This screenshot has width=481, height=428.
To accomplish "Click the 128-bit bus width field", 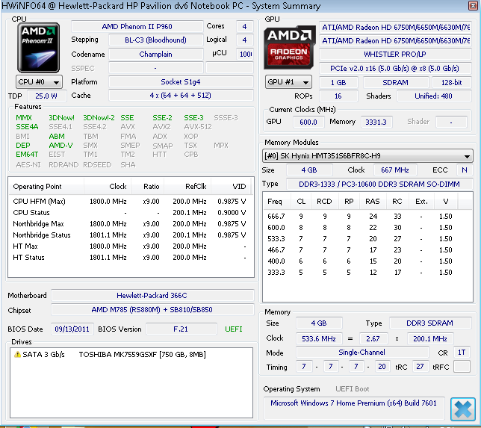I will point(452,83).
